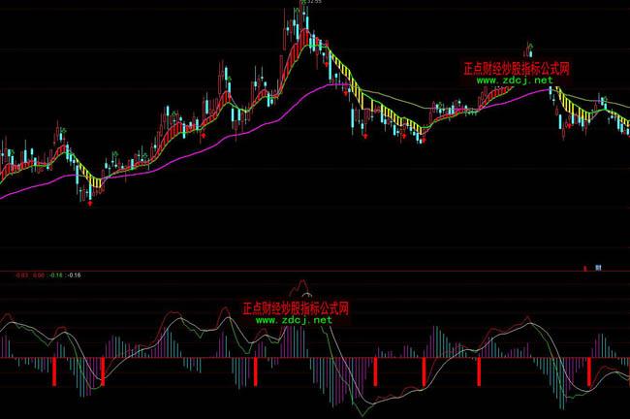Click the leftmost red vertical signal bar
630x419 pixels.
point(55,372)
